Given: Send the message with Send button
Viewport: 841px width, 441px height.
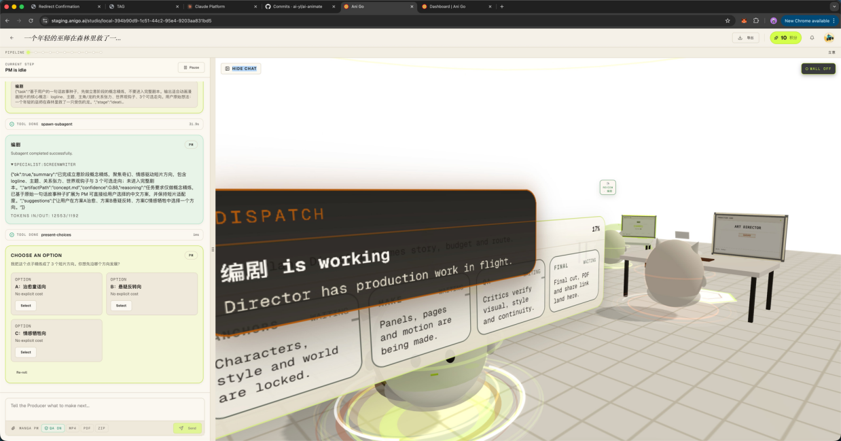Looking at the screenshot, I should click(x=187, y=428).
